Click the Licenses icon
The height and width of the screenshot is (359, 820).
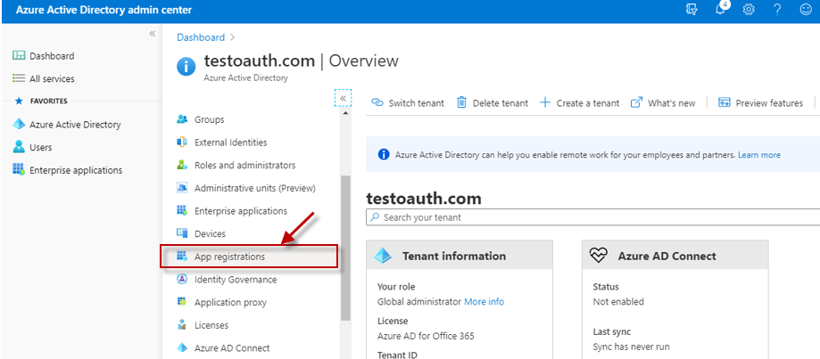tap(182, 325)
